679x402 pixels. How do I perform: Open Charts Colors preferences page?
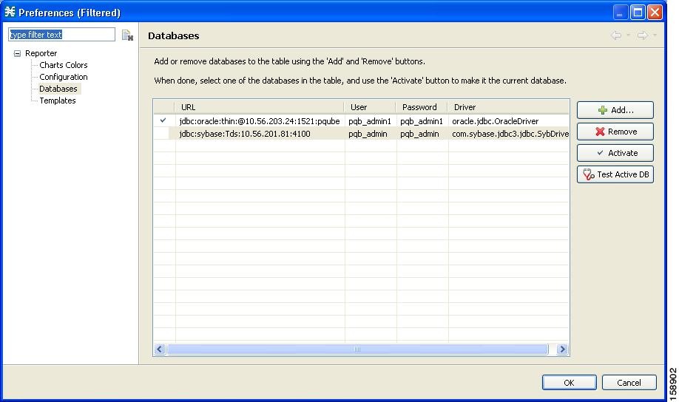(x=63, y=65)
